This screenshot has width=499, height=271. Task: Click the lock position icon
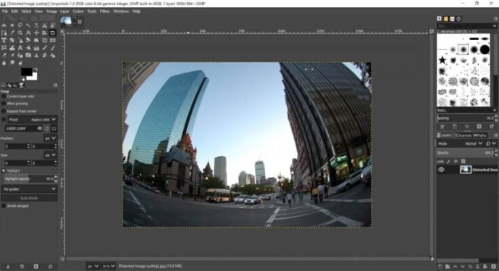click(456, 161)
